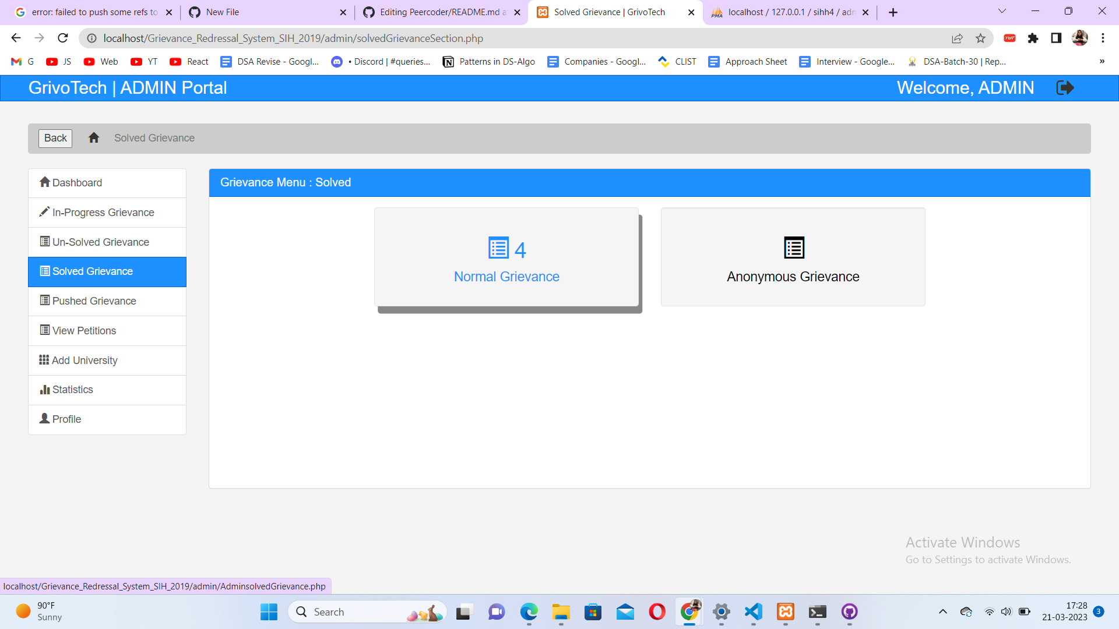Image resolution: width=1119 pixels, height=629 pixels.
Task: Switch to the Editing Peercoder/README.md tab
Action: (x=441, y=12)
